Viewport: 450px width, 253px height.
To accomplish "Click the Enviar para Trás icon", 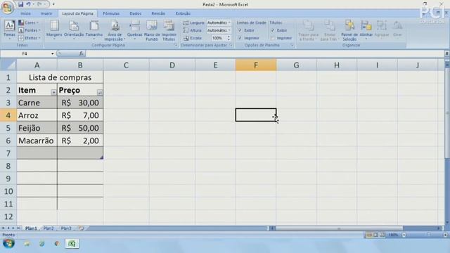I will [x=330, y=26].
